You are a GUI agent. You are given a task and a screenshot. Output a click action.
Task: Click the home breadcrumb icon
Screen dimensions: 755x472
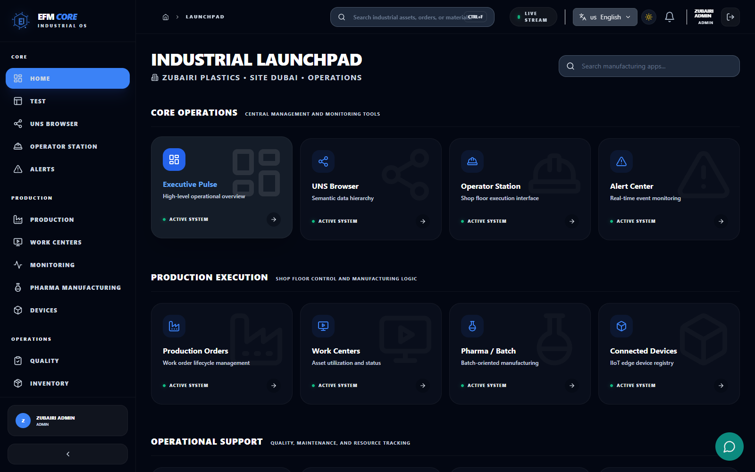pos(166,17)
